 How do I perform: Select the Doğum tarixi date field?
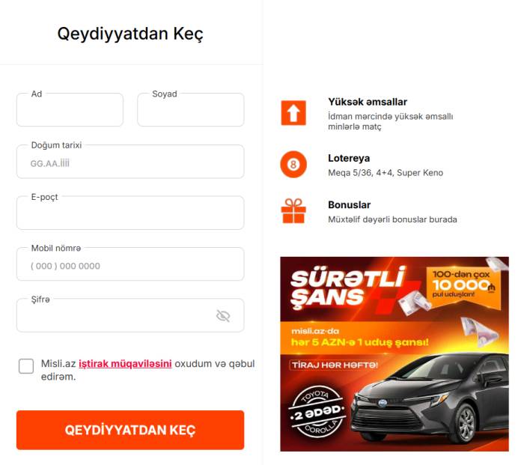(130, 162)
